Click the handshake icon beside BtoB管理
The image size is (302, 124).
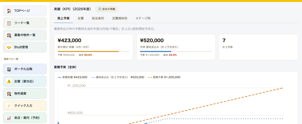(x=9, y=47)
